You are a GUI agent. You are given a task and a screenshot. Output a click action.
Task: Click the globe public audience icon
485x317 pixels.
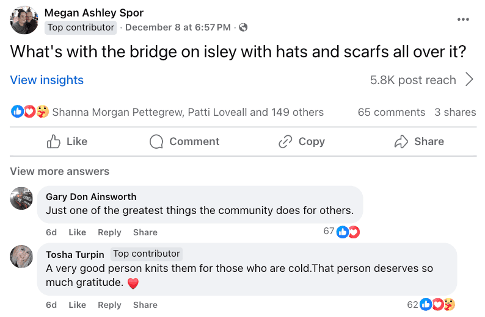coord(243,27)
